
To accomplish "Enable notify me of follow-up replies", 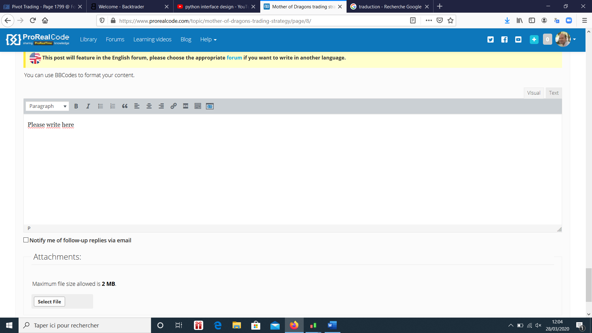I will coord(26,240).
